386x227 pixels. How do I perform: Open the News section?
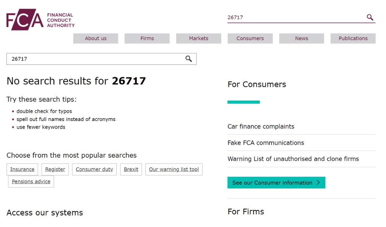[x=301, y=39]
